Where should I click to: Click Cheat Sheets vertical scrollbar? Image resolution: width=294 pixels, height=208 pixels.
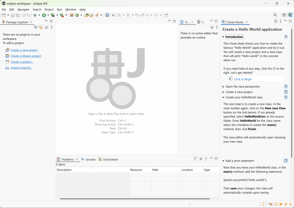pos(292,93)
